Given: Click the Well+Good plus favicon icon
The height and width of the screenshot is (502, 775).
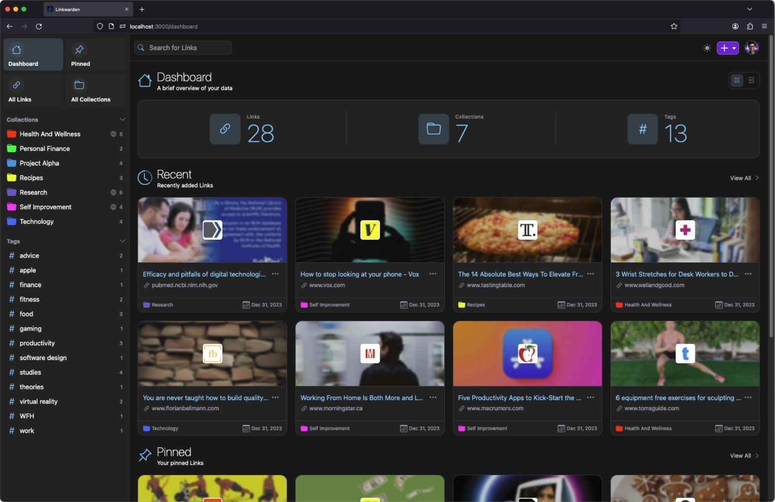Looking at the screenshot, I should coord(685,230).
